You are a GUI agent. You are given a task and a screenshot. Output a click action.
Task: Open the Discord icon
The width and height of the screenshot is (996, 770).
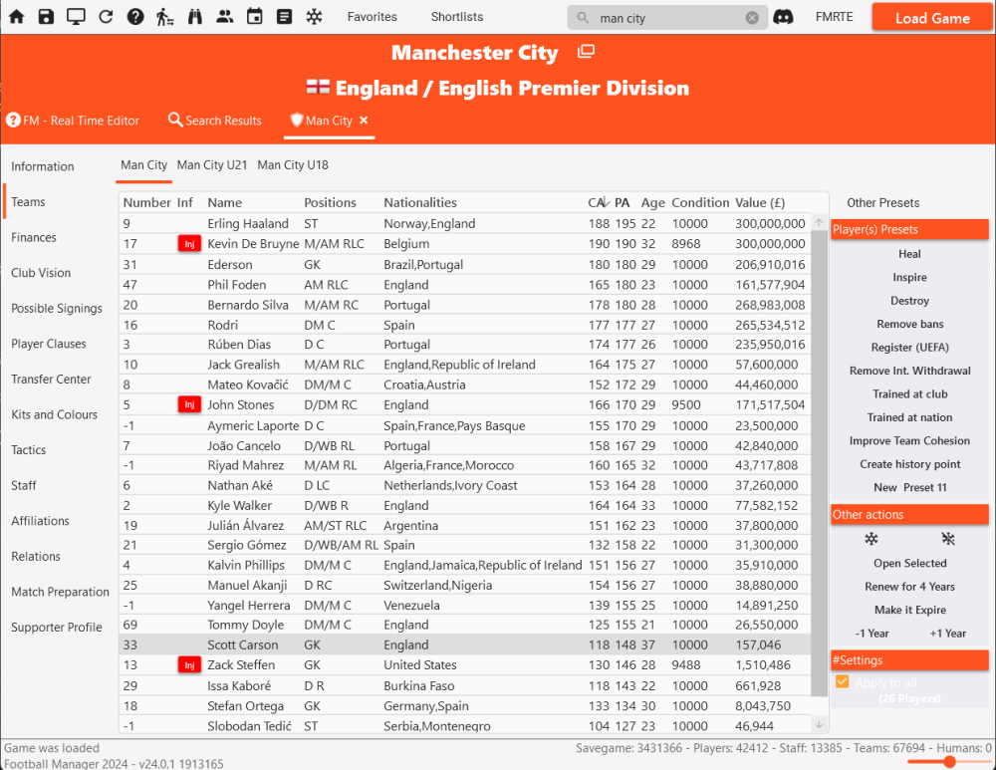tap(783, 17)
